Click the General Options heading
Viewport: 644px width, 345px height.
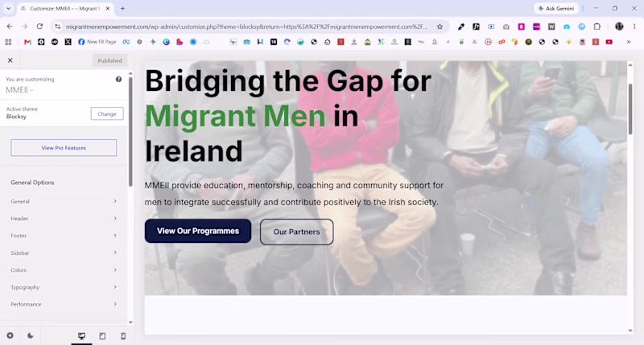pyautogui.click(x=32, y=183)
